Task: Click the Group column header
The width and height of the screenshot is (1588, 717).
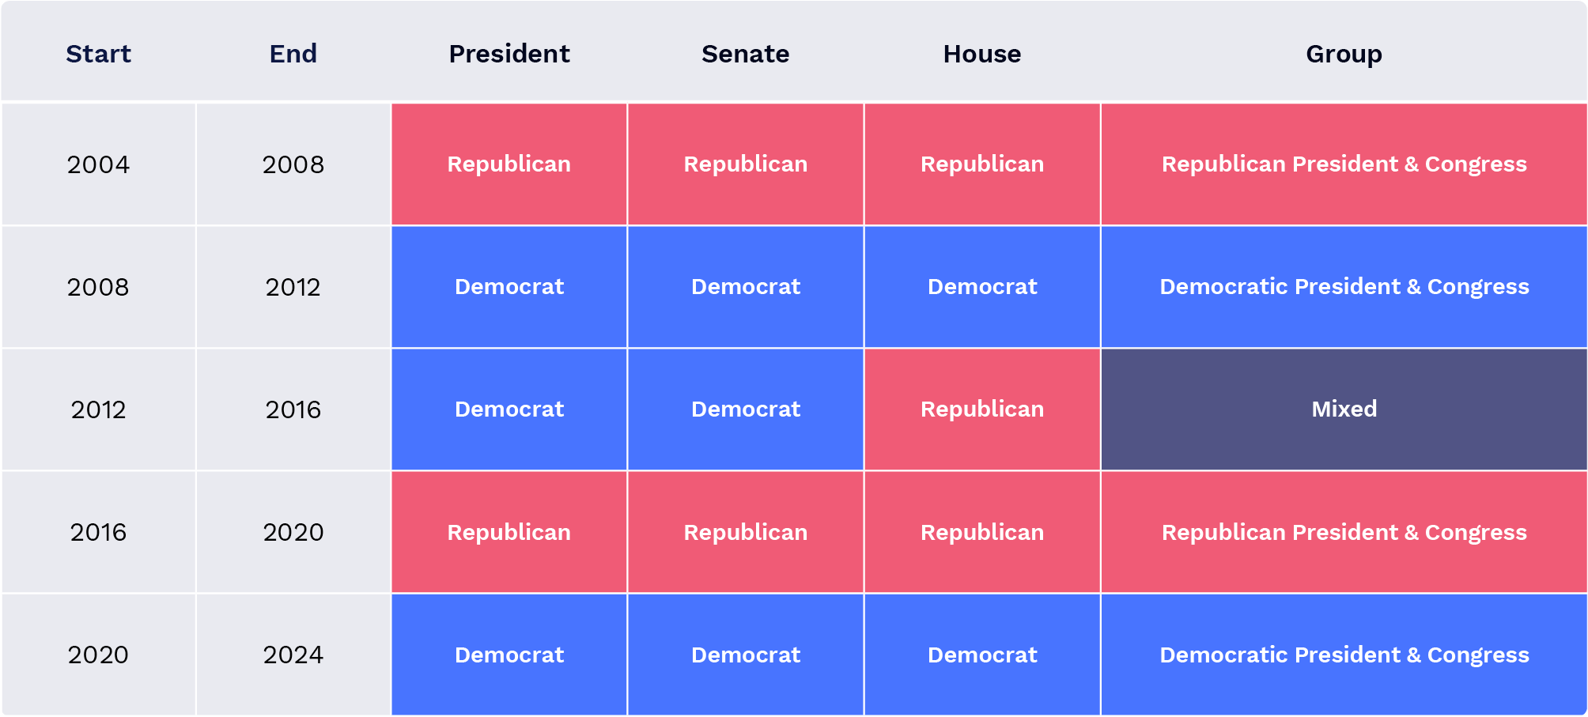Action: [1344, 54]
